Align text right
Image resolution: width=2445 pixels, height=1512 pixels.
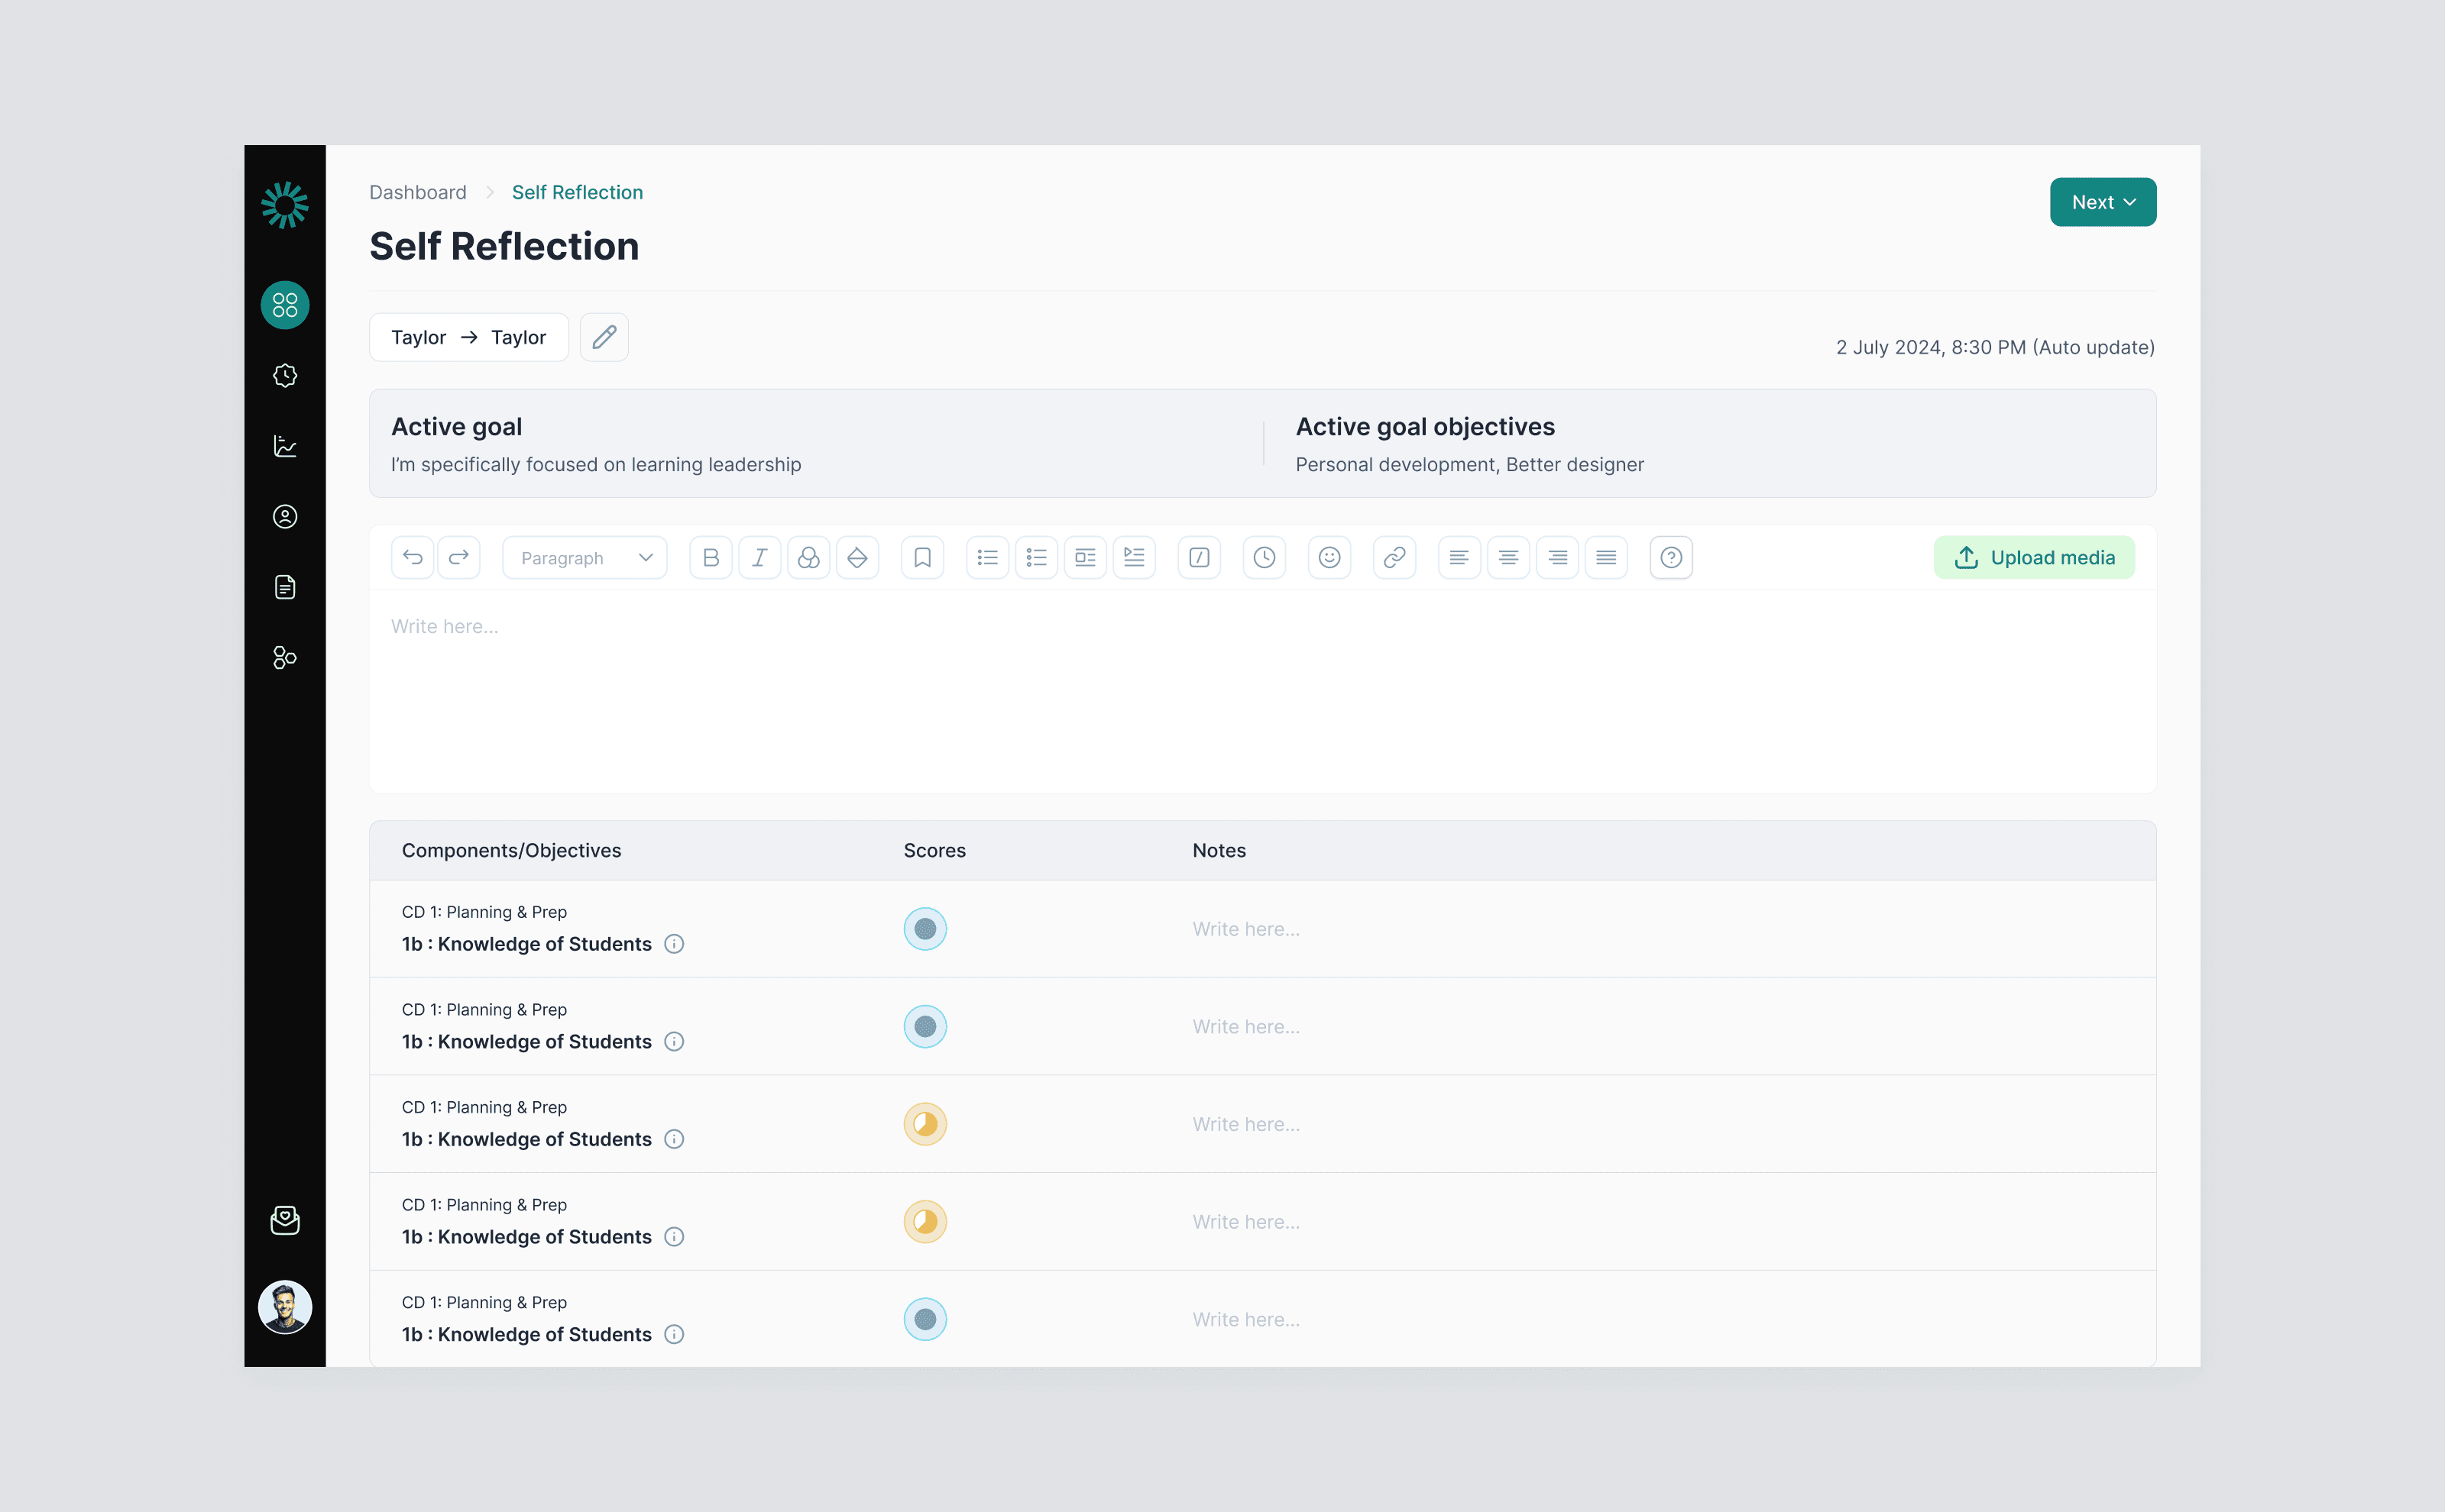coord(1558,557)
